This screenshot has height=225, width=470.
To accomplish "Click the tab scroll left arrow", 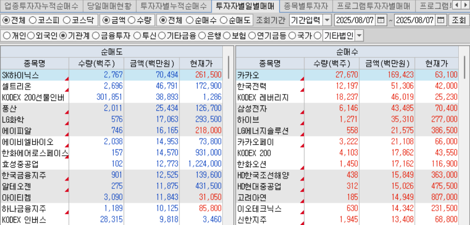I will [x=457, y=5].
